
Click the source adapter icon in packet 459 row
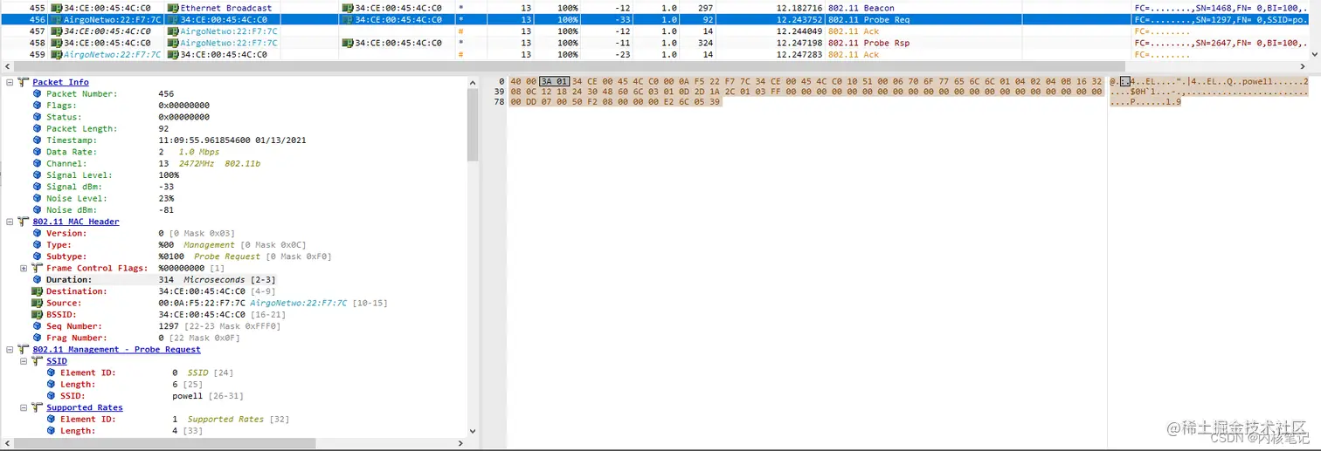(x=57, y=54)
